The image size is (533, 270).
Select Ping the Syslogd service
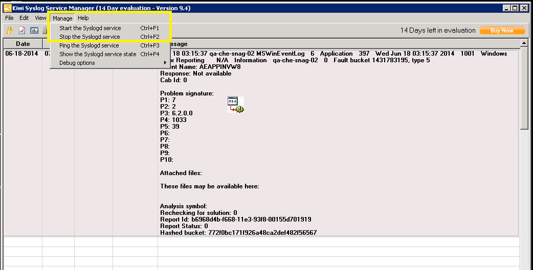tap(89, 45)
